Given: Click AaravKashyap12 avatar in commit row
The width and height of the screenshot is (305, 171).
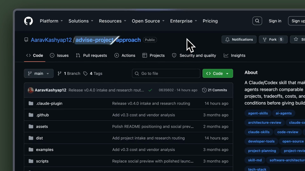Looking at the screenshot, I should pyautogui.click(x=30, y=90).
